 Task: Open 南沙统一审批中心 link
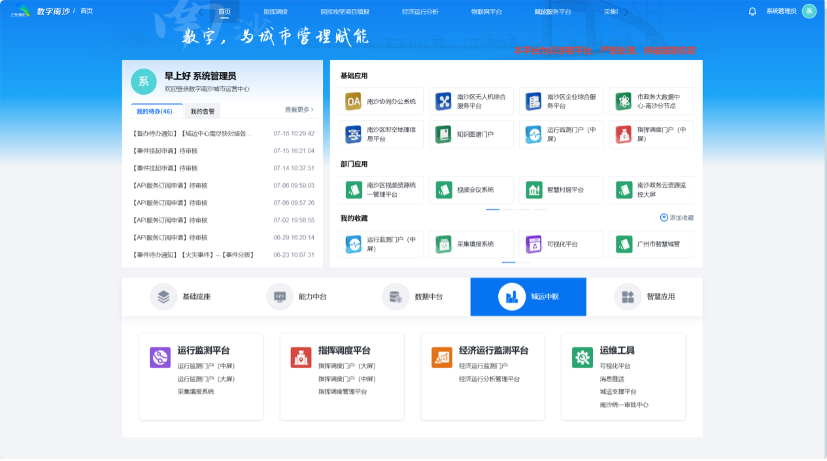click(624, 405)
